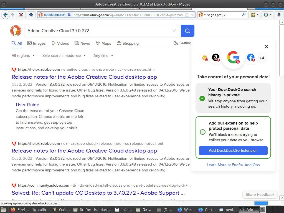This screenshot has width=284, height=213.
Task: Click Add DuckDuckGo Extension button
Action: pos(233,151)
